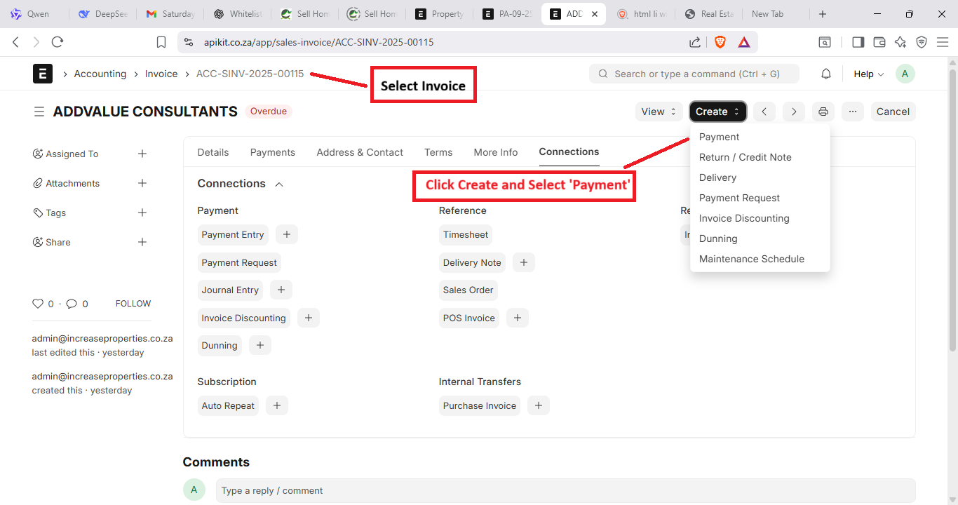Collapse the Connections section

pyautogui.click(x=279, y=184)
